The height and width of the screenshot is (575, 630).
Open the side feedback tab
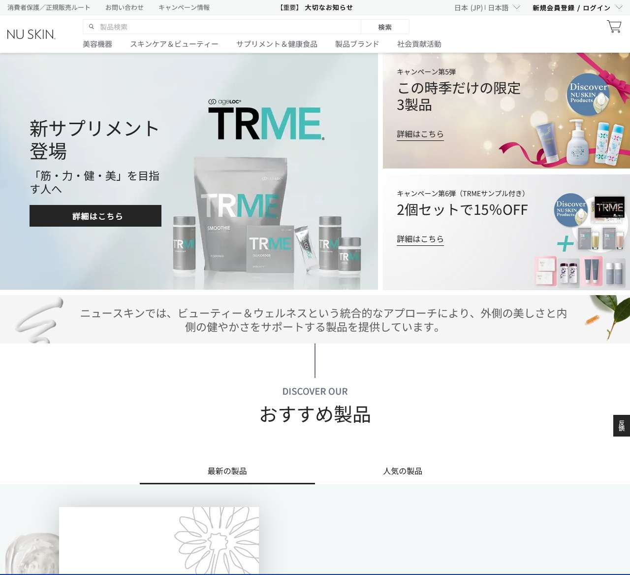click(x=622, y=426)
